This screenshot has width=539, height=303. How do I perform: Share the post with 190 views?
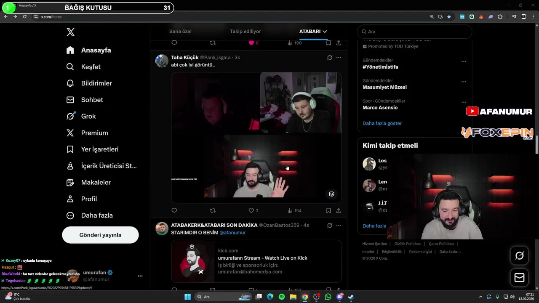[x=339, y=43]
